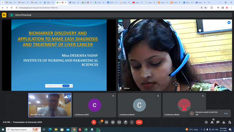The height and width of the screenshot is (132, 234).
Task: Leave the call with red hang-up button
Action: [x=139, y=122]
